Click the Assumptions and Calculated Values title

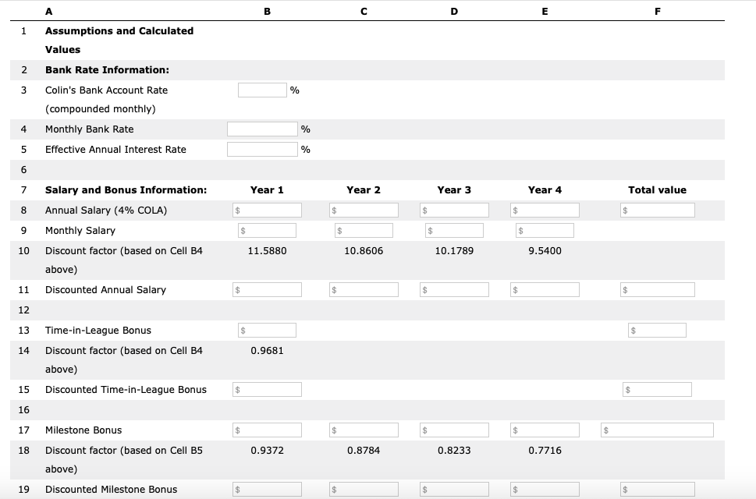(x=119, y=40)
